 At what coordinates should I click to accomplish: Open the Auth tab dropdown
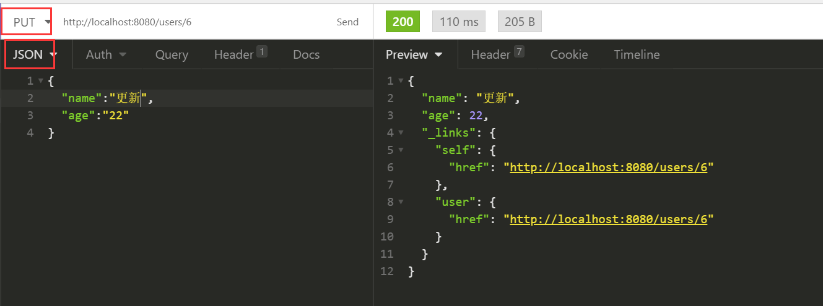tap(106, 54)
